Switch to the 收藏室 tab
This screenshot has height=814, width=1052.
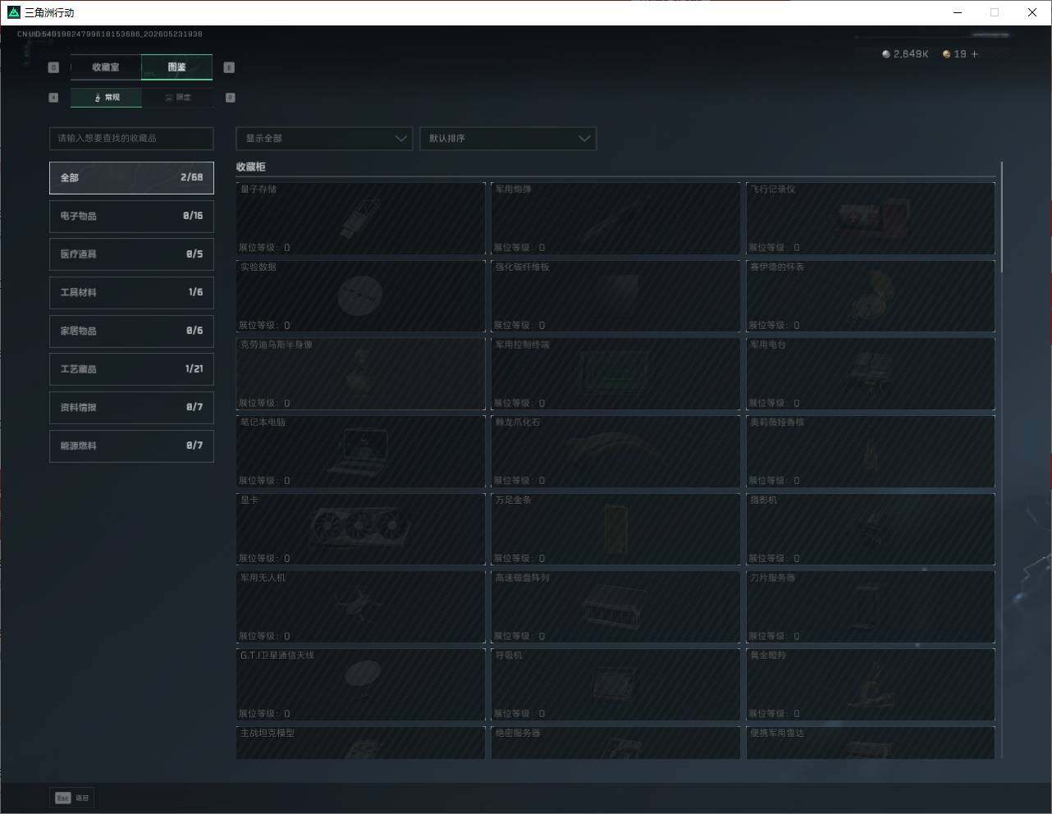[106, 67]
